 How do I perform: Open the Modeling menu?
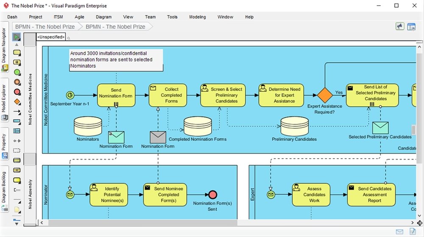click(x=198, y=17)
